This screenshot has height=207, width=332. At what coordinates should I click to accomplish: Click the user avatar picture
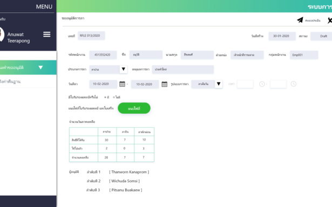1,34
